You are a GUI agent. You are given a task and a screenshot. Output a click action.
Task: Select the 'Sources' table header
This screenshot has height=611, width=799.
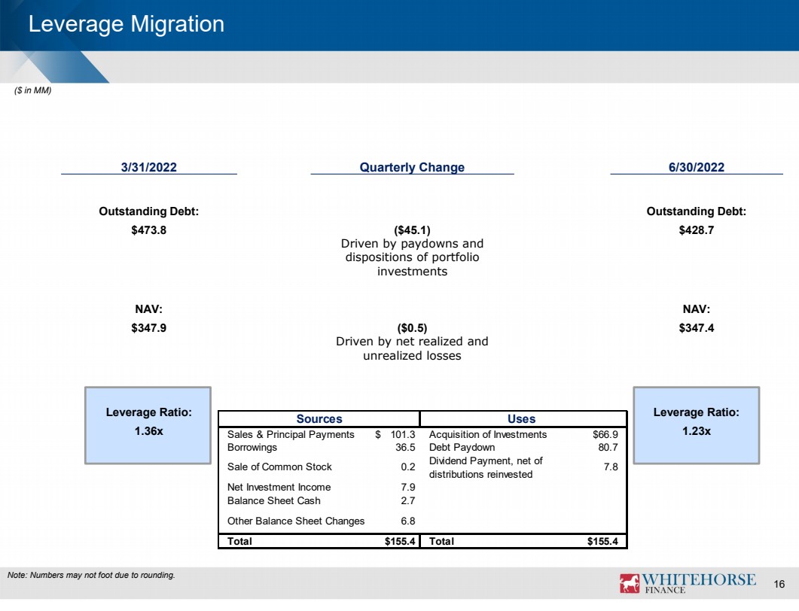click(x=319, y=418)
